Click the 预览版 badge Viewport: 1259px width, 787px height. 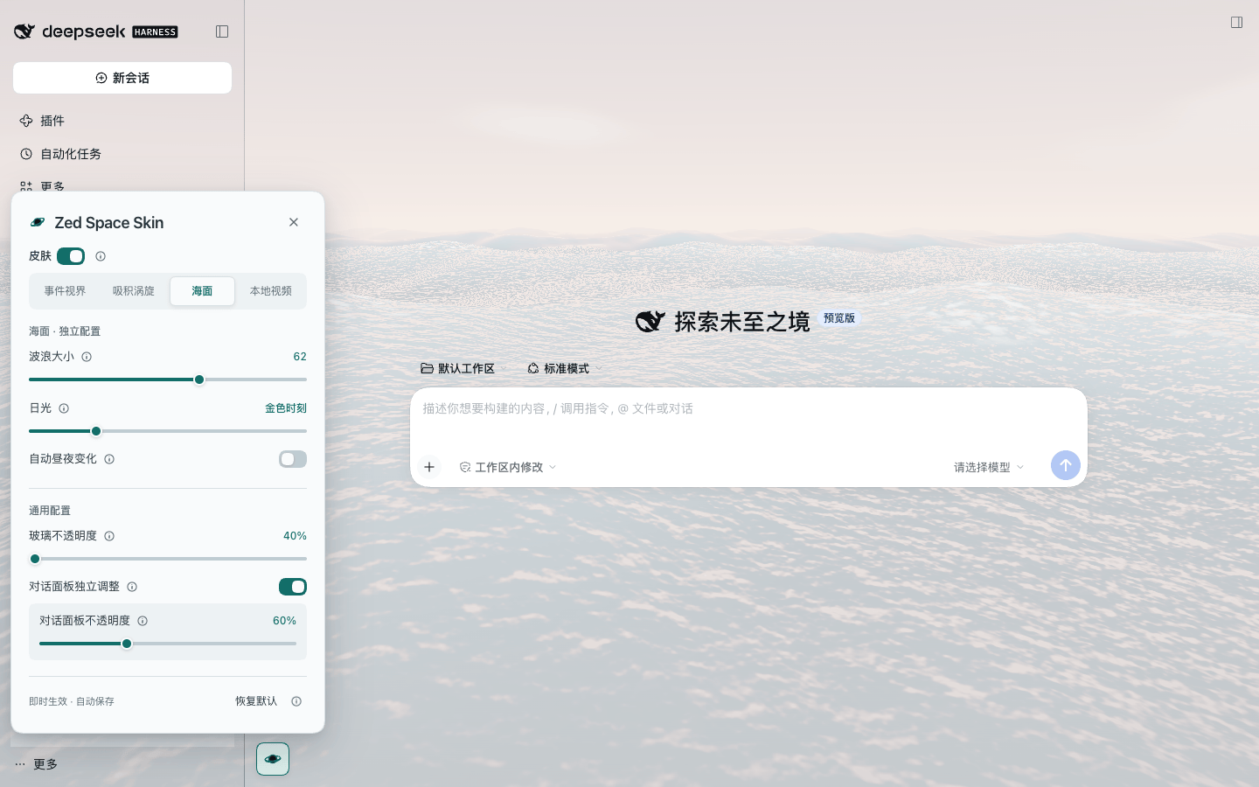click(x=839, y=318)
